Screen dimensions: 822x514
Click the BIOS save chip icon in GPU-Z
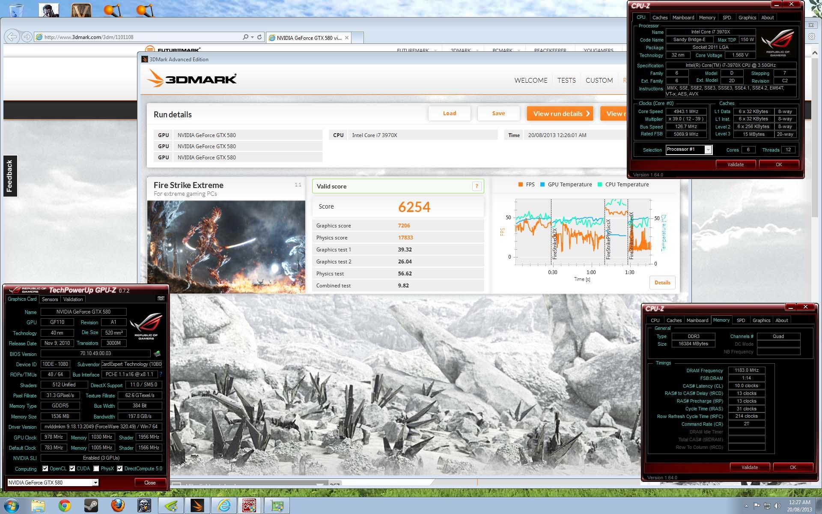pos(157,354)
